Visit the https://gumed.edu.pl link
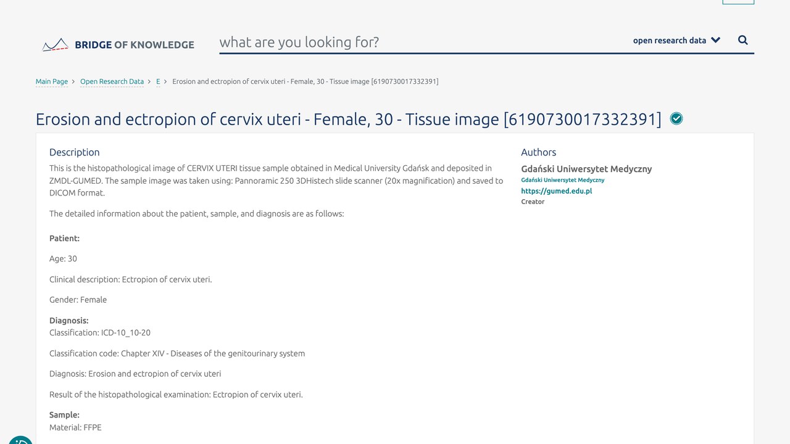790x444 pixels. (x=557, y=191)
